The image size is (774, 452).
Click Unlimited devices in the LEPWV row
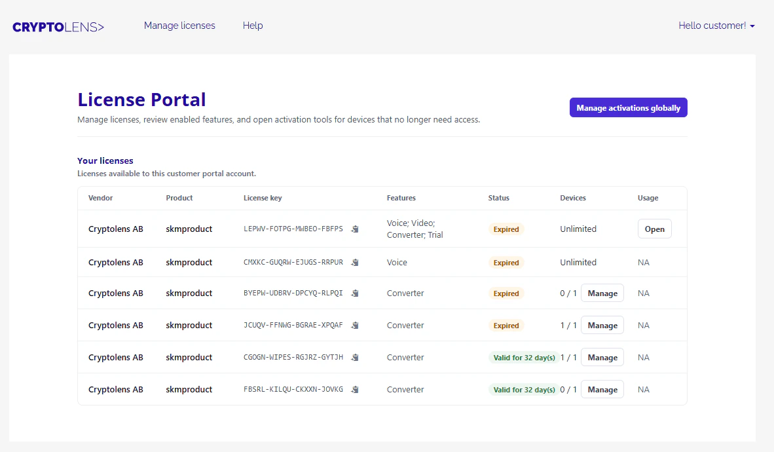point(578,229)
